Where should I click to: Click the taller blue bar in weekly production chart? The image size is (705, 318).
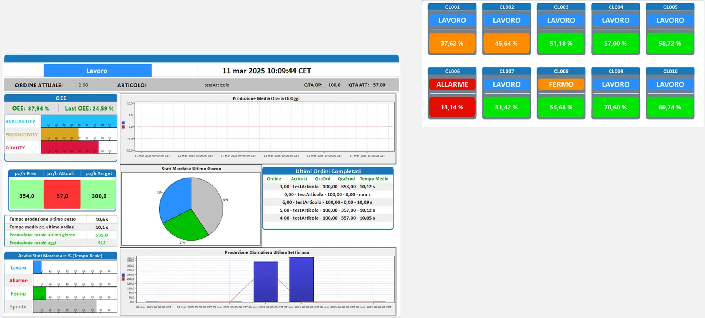click(x=301, y=279)
